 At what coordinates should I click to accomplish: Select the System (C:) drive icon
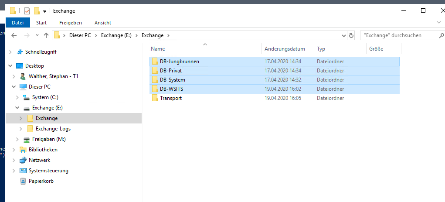click(x=27, y=97)
